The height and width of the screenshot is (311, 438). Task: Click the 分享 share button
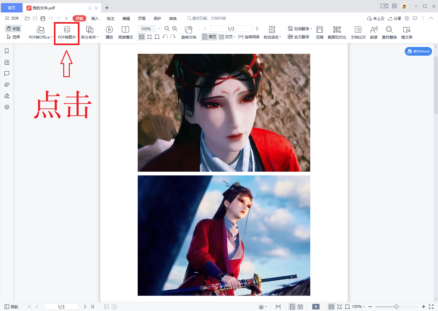coord(394,18)
